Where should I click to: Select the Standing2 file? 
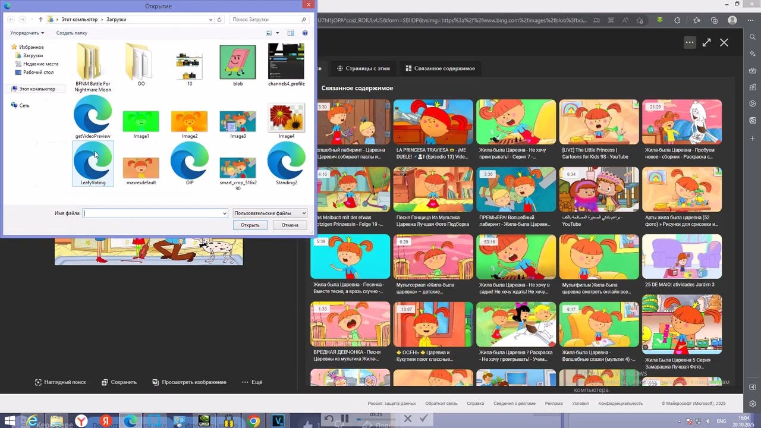287,163
